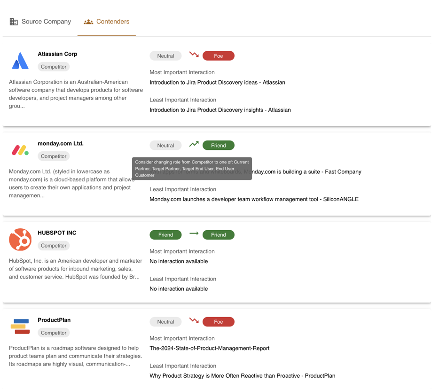This screenshot has width=439, height=389.
Task: Click HubSpot's flat trend arrow icon
Action: click(x=194, y=233)
